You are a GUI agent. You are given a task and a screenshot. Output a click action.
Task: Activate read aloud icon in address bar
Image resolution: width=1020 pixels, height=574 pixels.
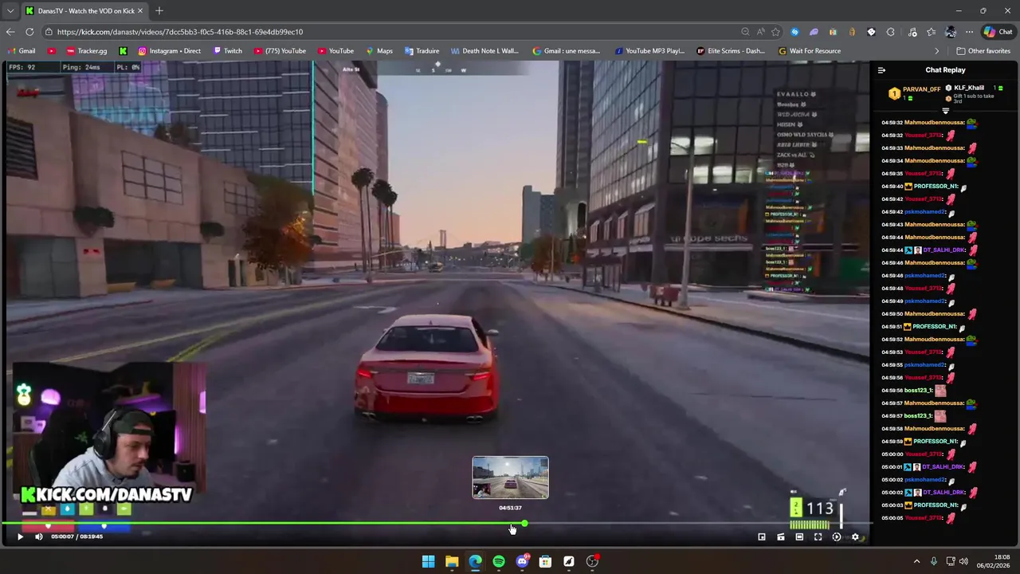pyautogui.click(x=760, y=32)
